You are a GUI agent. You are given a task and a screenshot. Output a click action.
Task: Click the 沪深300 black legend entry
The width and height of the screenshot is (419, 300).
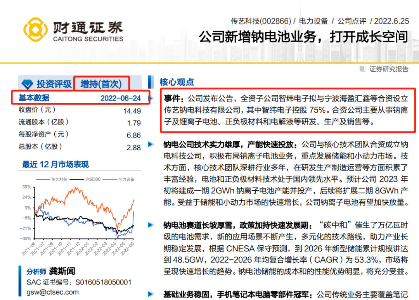pos(85,179)
